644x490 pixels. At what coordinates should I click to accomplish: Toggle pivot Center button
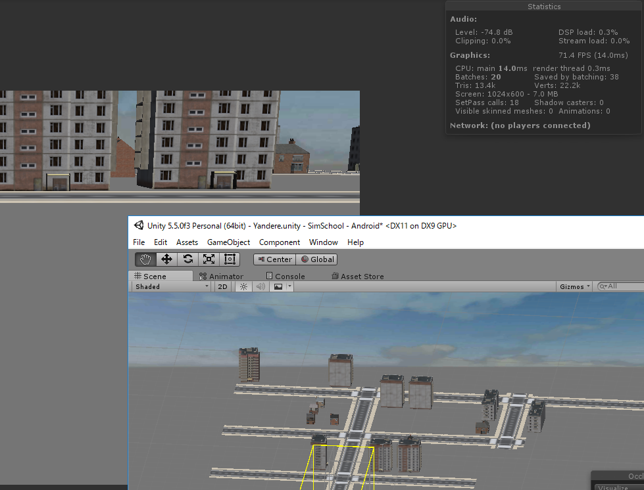275,259
